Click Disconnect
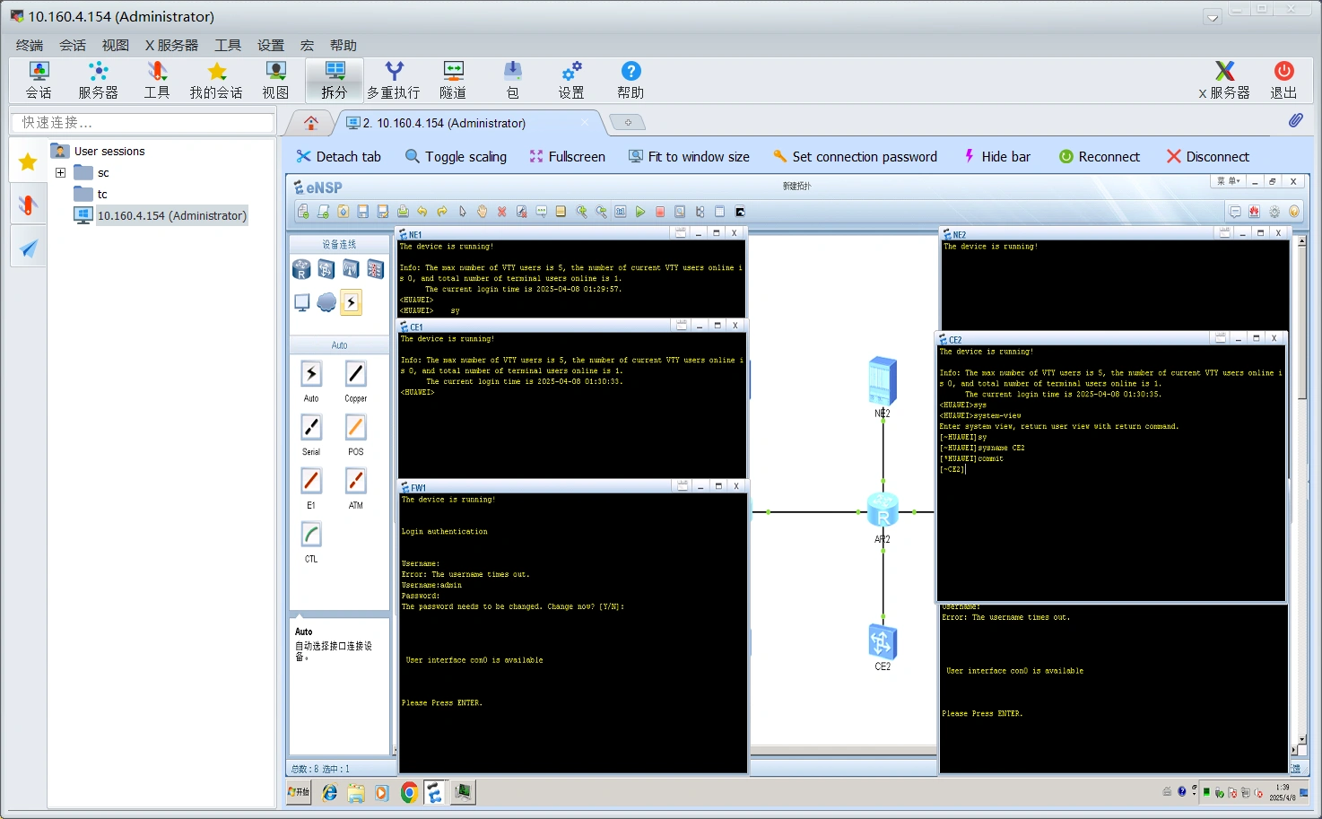Image resolution: width=1322 pixels, height=819 pixels. [x=1207, y=156]
